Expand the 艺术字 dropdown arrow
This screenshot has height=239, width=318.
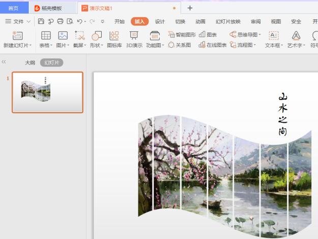point(304,45)
